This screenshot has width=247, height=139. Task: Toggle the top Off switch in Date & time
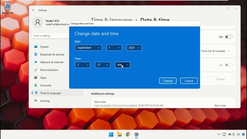[228, 37]
